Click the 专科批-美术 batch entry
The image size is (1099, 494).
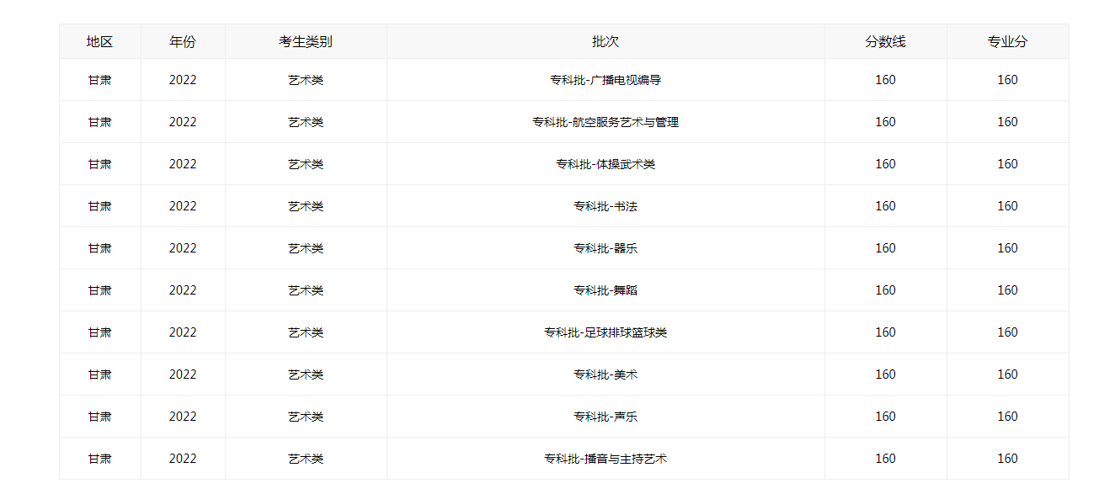(606, 374)
